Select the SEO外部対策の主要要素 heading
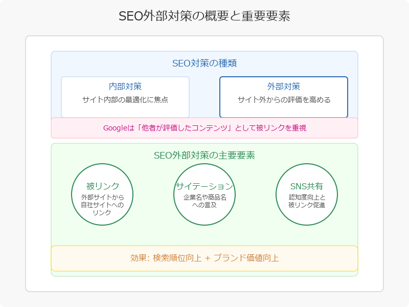409x307 pixels. point(204,156)
